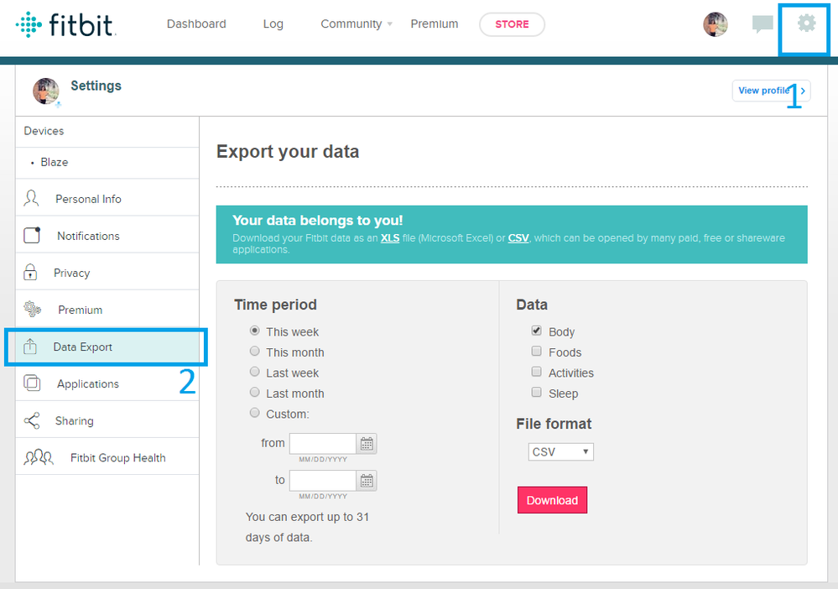
Task: Check the Activities data checkbox
Action: 537,372
